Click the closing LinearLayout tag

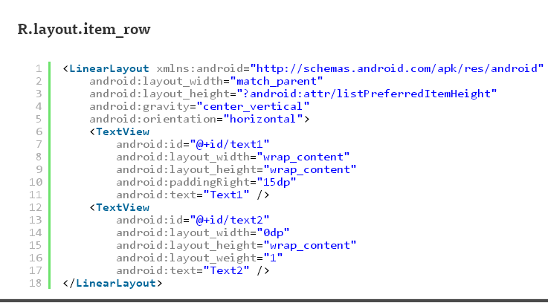pos(112,283)
